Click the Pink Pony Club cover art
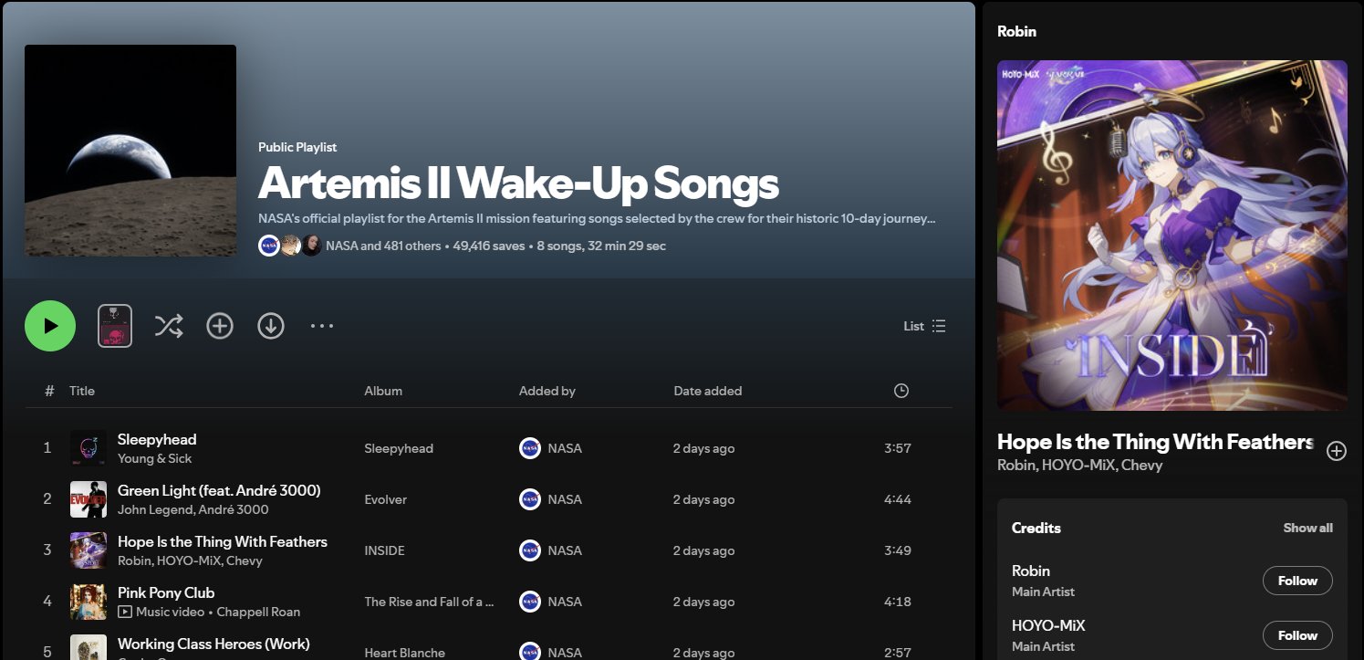The image size is (1364, 660). tap(89, 602)
